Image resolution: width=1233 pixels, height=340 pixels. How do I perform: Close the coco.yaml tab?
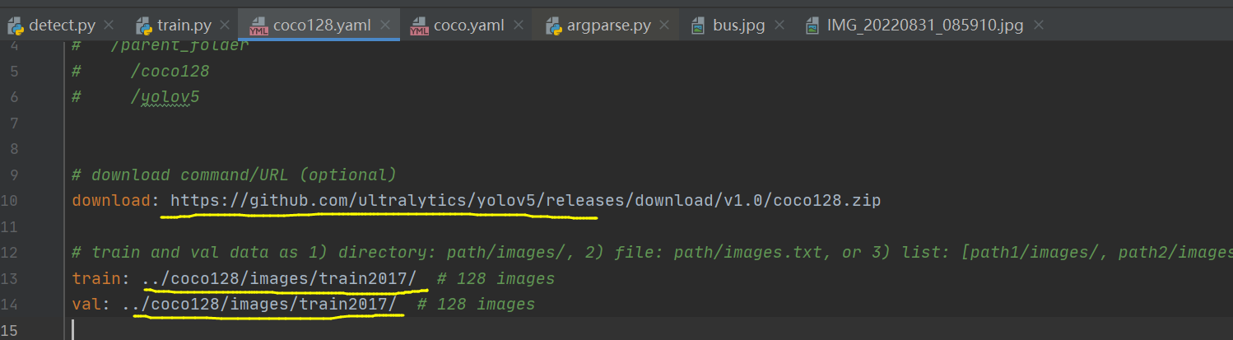pos(518,26)
